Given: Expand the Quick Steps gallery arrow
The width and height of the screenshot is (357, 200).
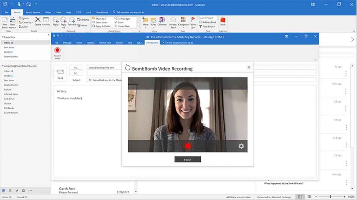Looking at the screenshot, I should point(138,26).
